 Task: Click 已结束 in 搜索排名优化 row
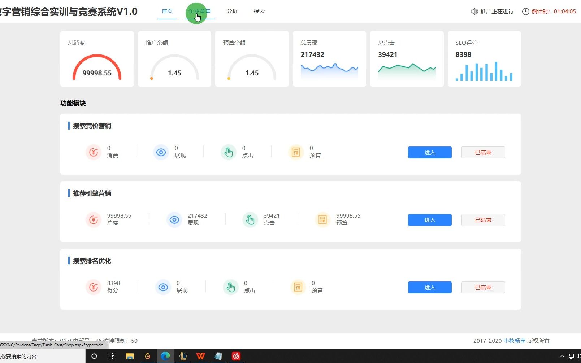(x=483, y=287)
